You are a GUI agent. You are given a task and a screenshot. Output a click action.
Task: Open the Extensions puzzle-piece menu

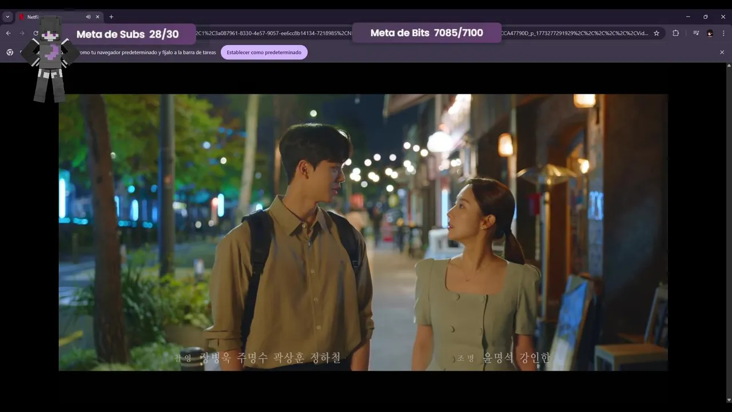(675, 33)
